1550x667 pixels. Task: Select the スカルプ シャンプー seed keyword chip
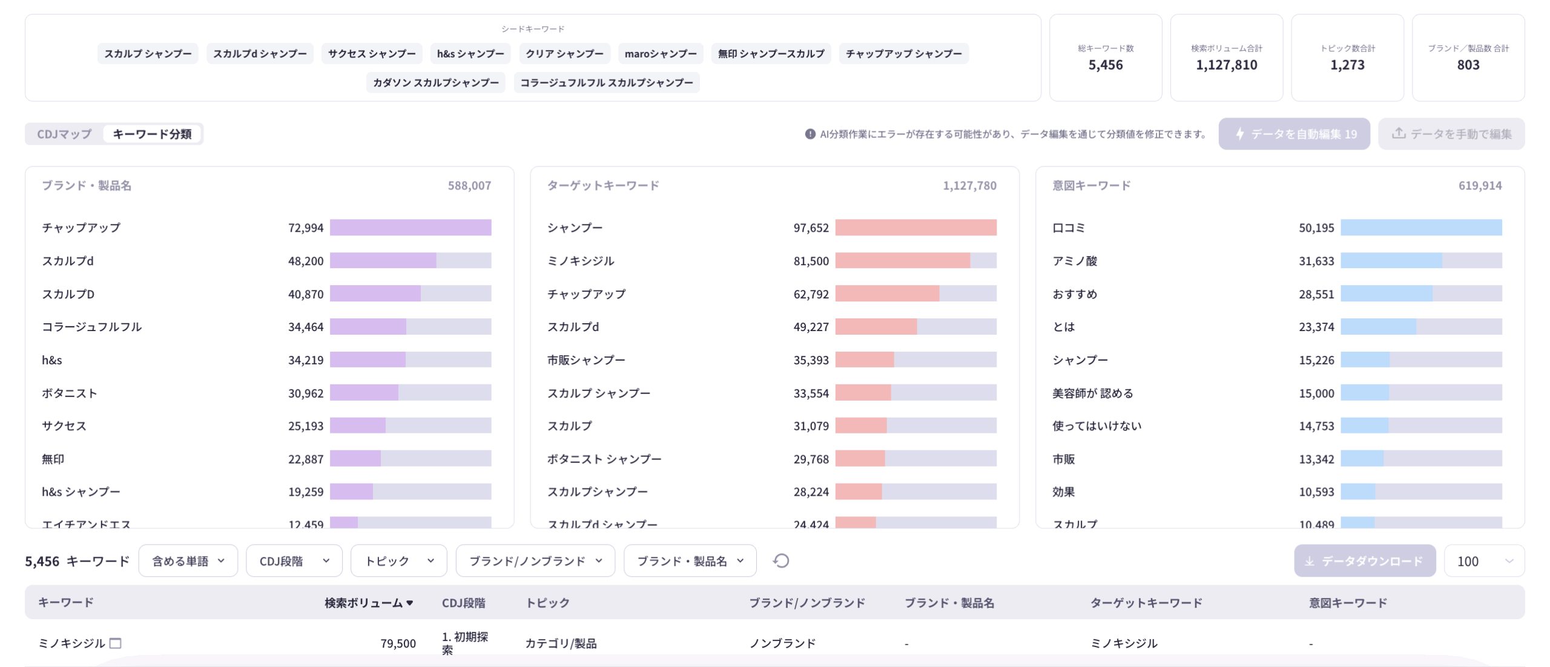[x=148, y=53]
